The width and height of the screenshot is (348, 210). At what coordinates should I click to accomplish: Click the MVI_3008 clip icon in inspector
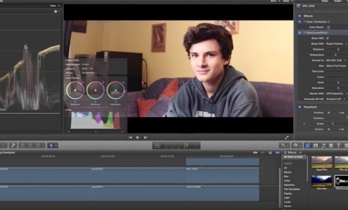(x=299, y=6)
